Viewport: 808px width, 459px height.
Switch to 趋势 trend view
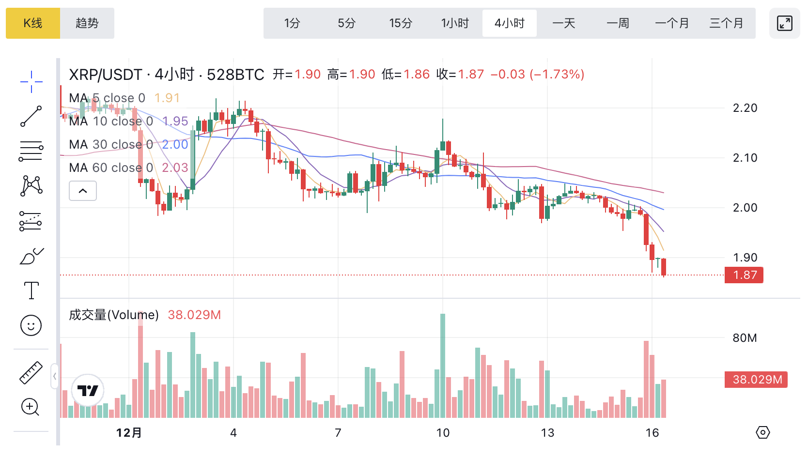87,23
